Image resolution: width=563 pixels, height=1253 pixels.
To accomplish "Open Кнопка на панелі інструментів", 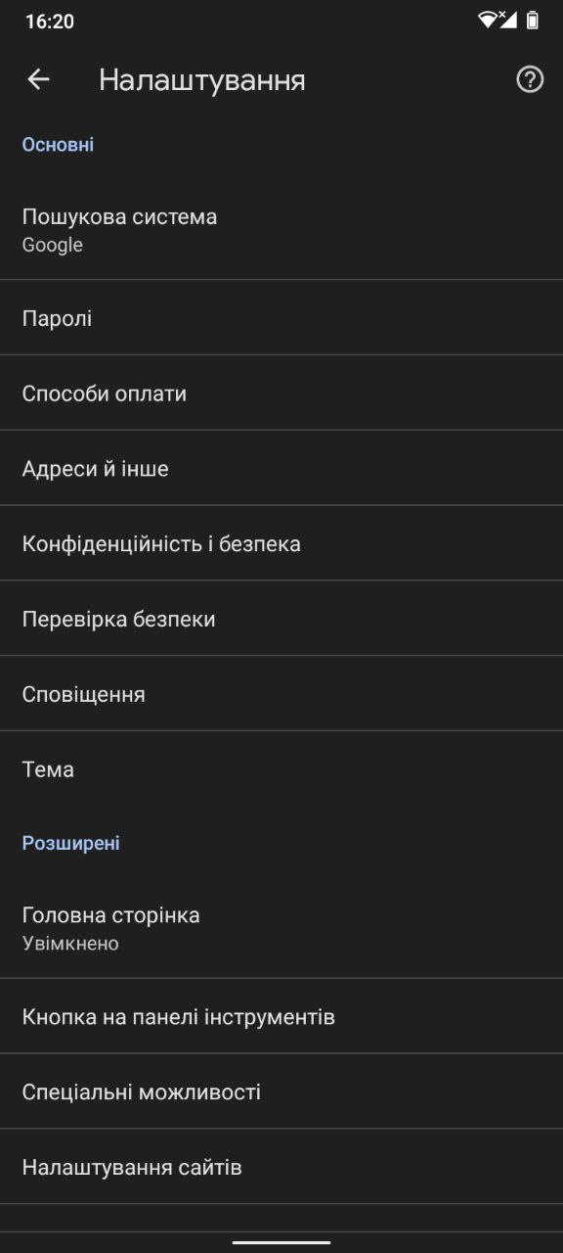I will click(x=281, y=1017).
